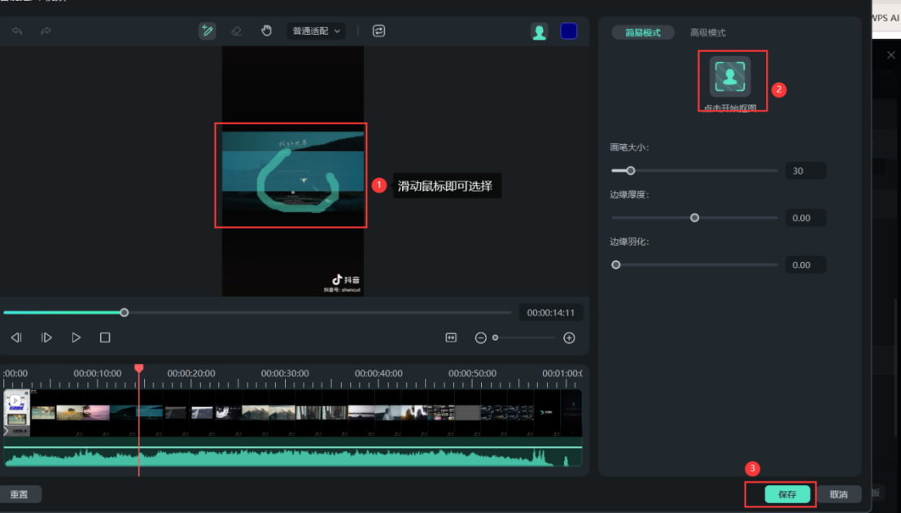
Task: Select the smart brush tool
Action: point(207,31)
